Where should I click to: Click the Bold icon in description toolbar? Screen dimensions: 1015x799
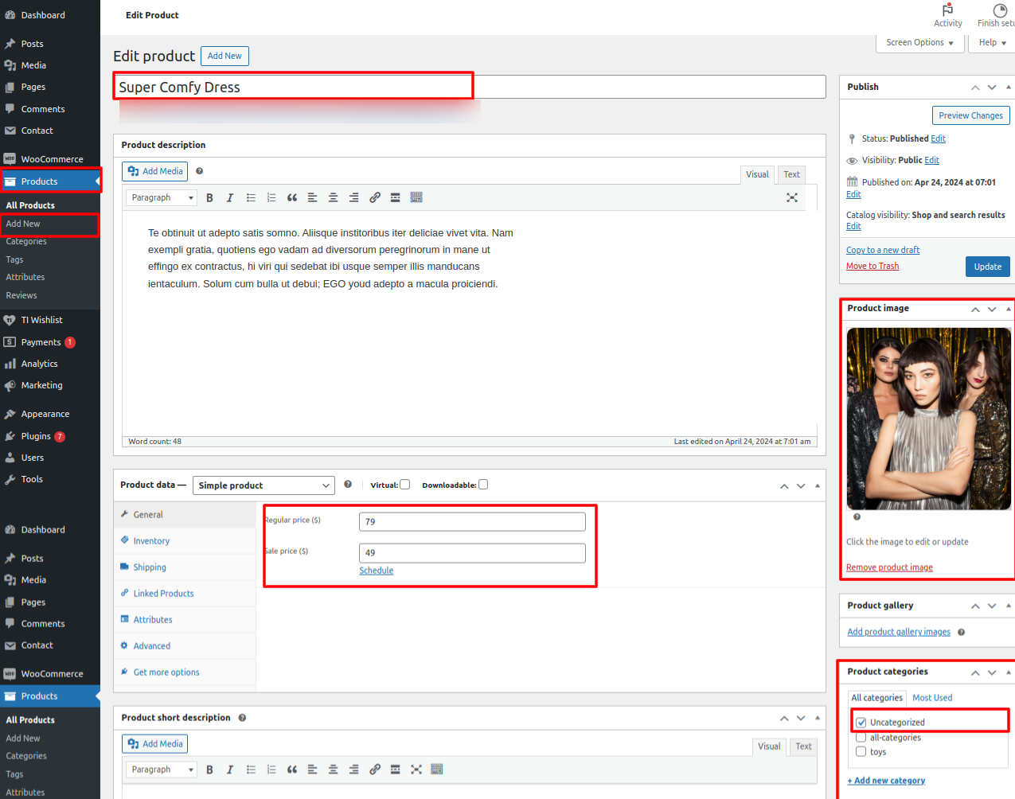point(209,198)
